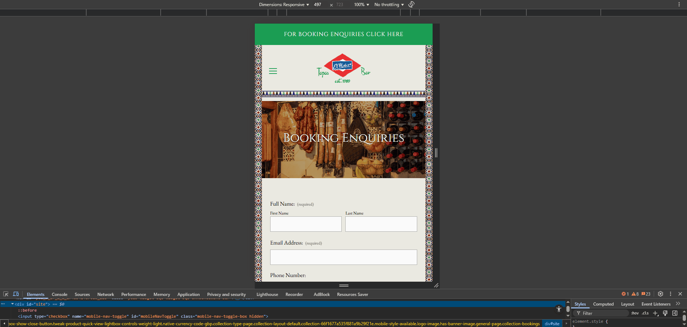Screen dimensions: 687x327
Task: Switch to the Performance tab
Action: point(133,295)
